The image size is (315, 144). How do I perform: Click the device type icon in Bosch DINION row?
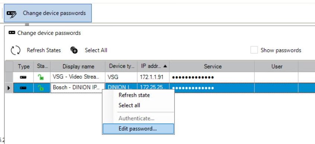[x=23, y=88]
